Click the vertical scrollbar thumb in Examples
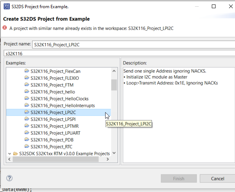Screen dimensions: 235x192 pyautogui.click(x=114, y=85)
